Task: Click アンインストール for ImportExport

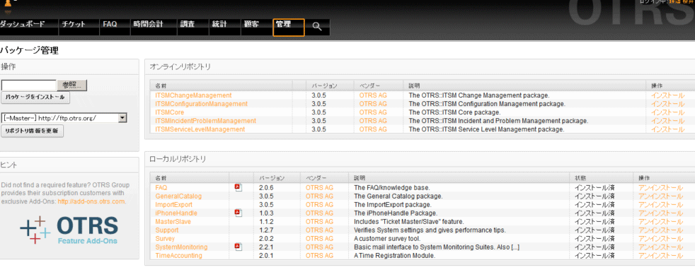Action: pos(660,204)
